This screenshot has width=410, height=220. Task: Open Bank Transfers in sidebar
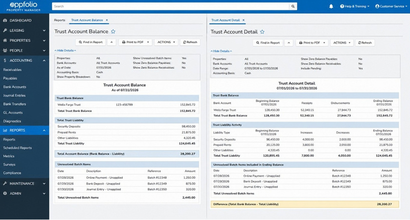coord(15,104)
